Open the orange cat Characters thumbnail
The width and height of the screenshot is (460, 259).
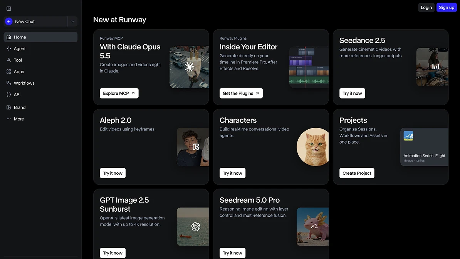coord(313,147)
